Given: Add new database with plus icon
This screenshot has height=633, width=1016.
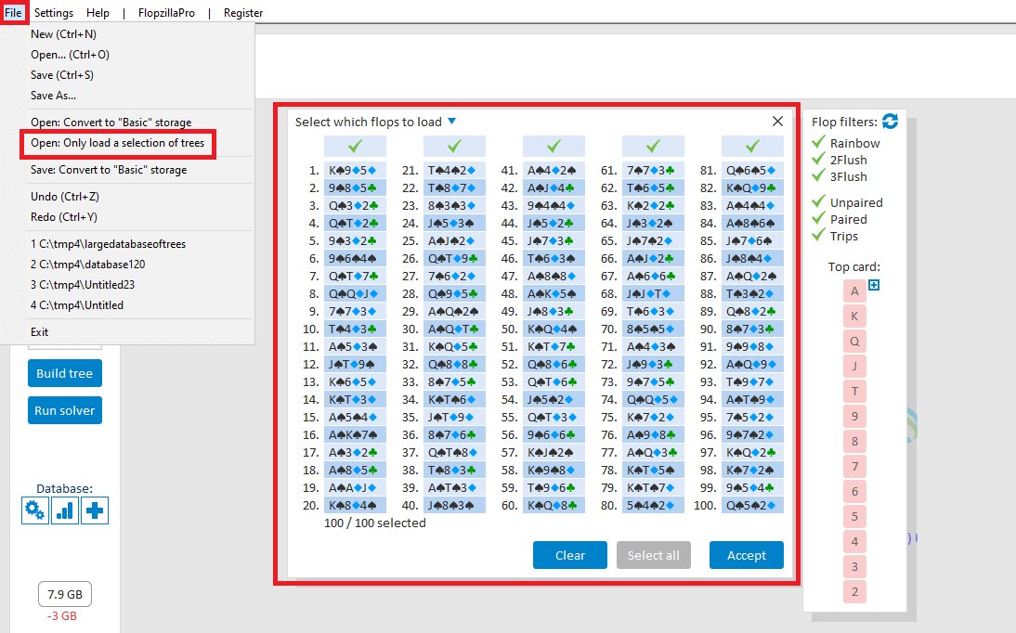Looking at the screenshot, I should point(94,510).
